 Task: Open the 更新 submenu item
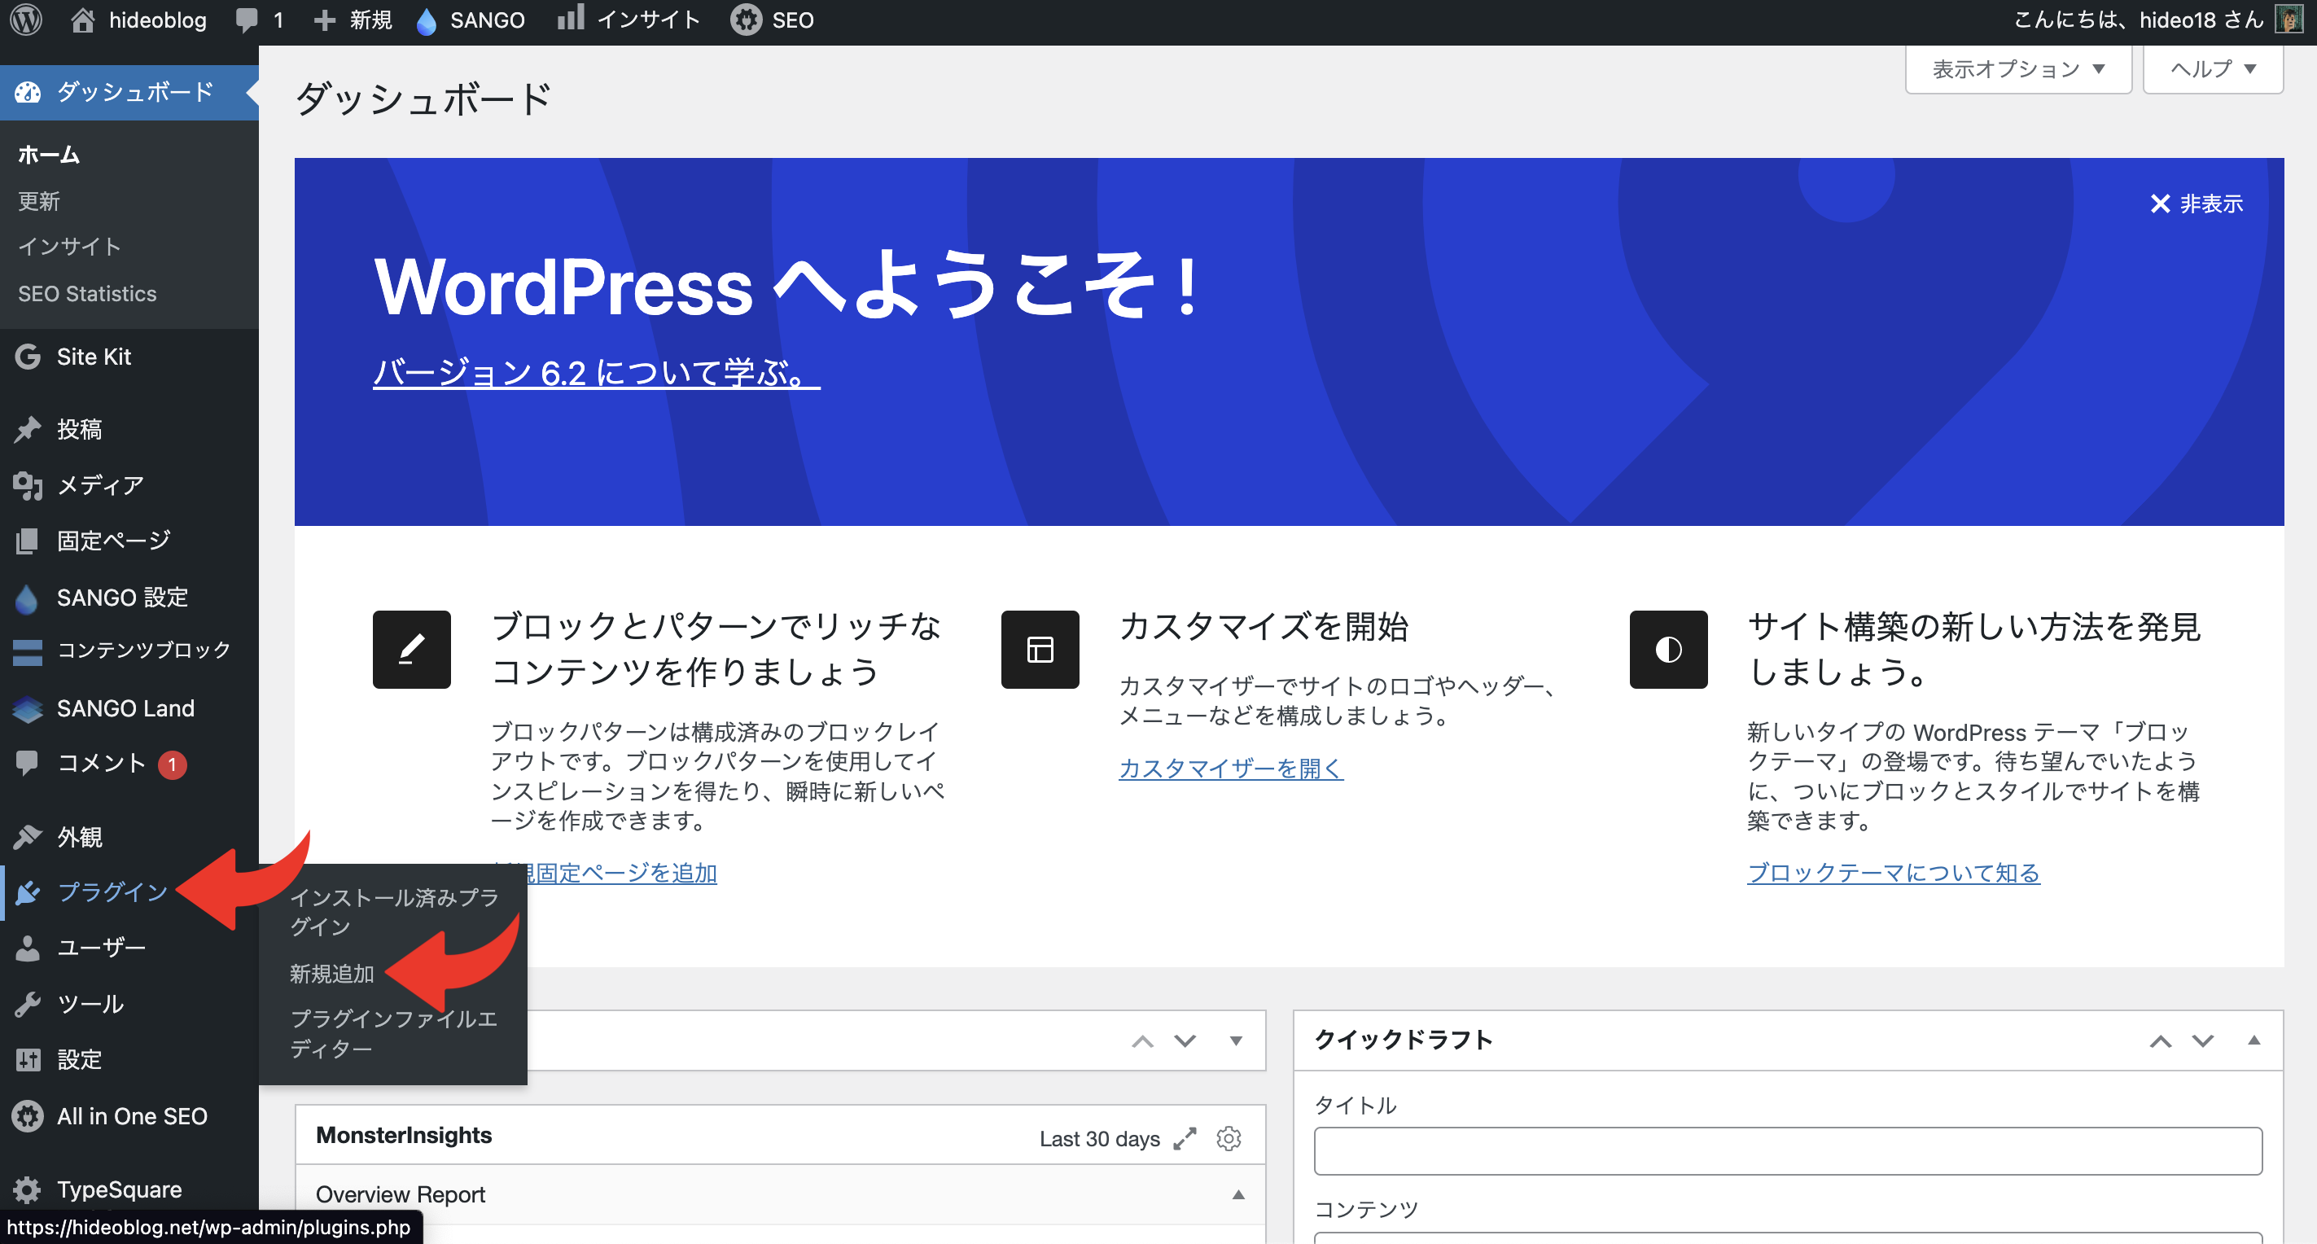pyautogui.click(x=39, y=201)
